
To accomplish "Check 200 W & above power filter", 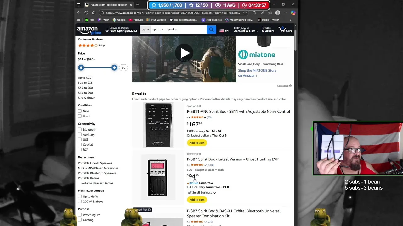I will pos(80,202).
